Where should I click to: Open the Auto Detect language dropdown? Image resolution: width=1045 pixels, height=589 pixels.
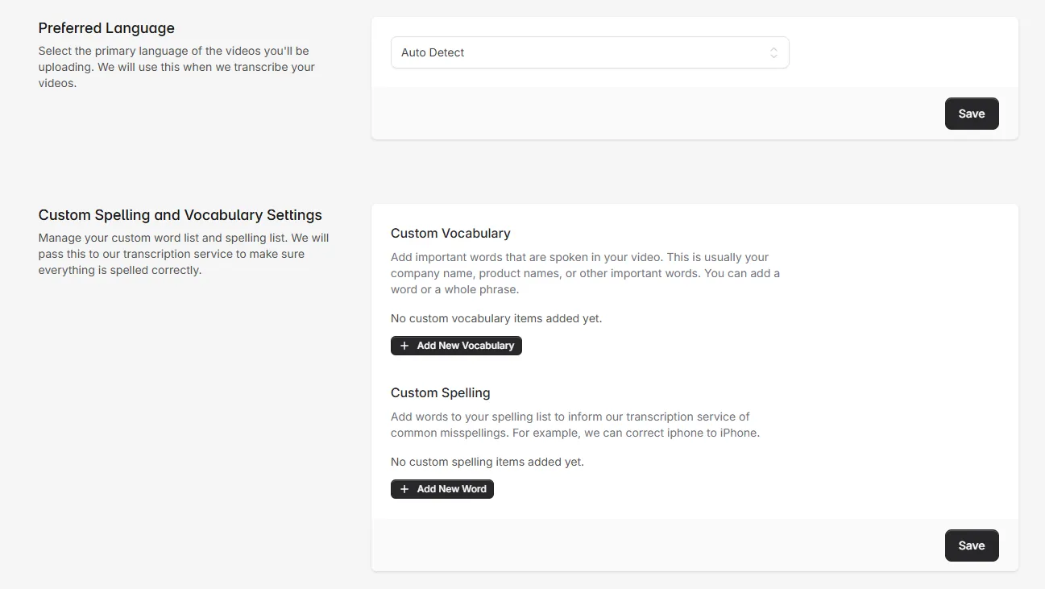[590, 52]
